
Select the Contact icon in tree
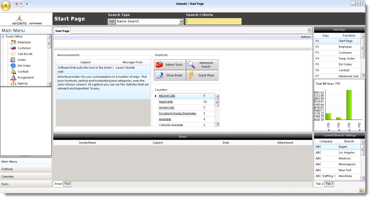13,71
